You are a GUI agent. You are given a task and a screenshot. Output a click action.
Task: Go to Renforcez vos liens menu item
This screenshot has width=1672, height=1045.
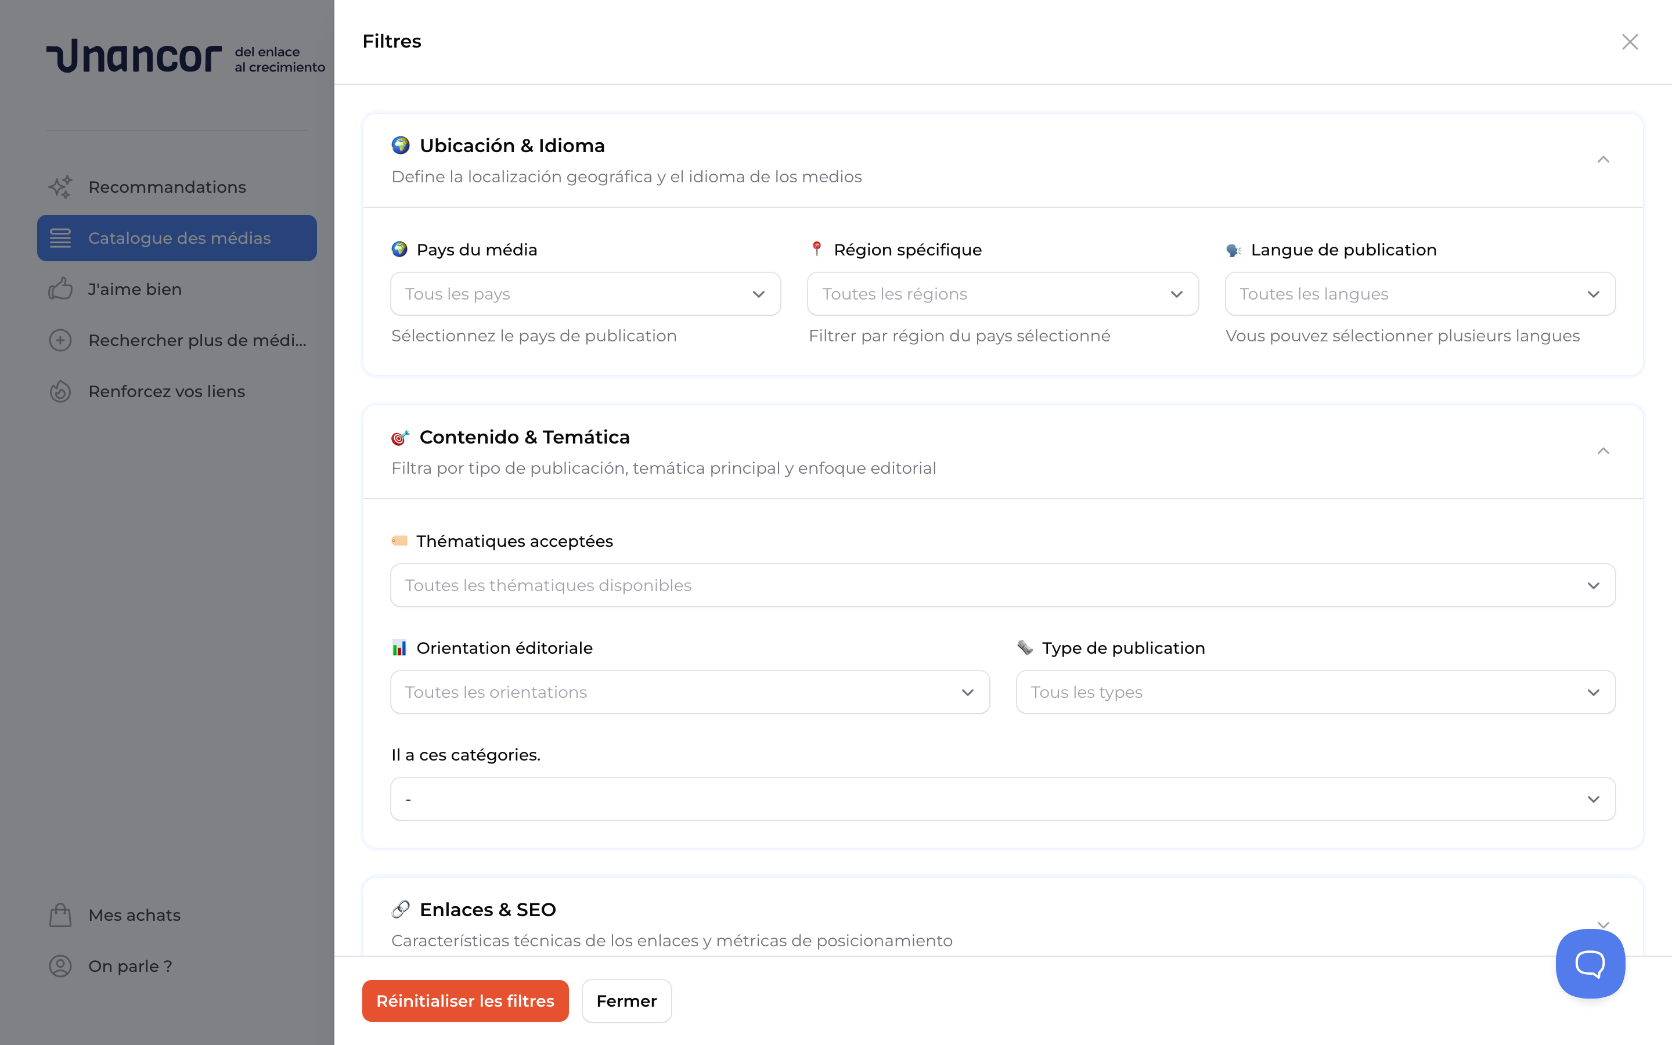click(x=167, y=391)
